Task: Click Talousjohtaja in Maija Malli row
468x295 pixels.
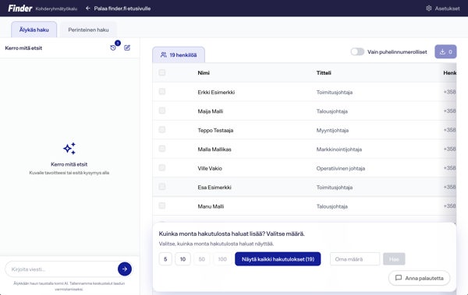Action: (x=332, y=111)
